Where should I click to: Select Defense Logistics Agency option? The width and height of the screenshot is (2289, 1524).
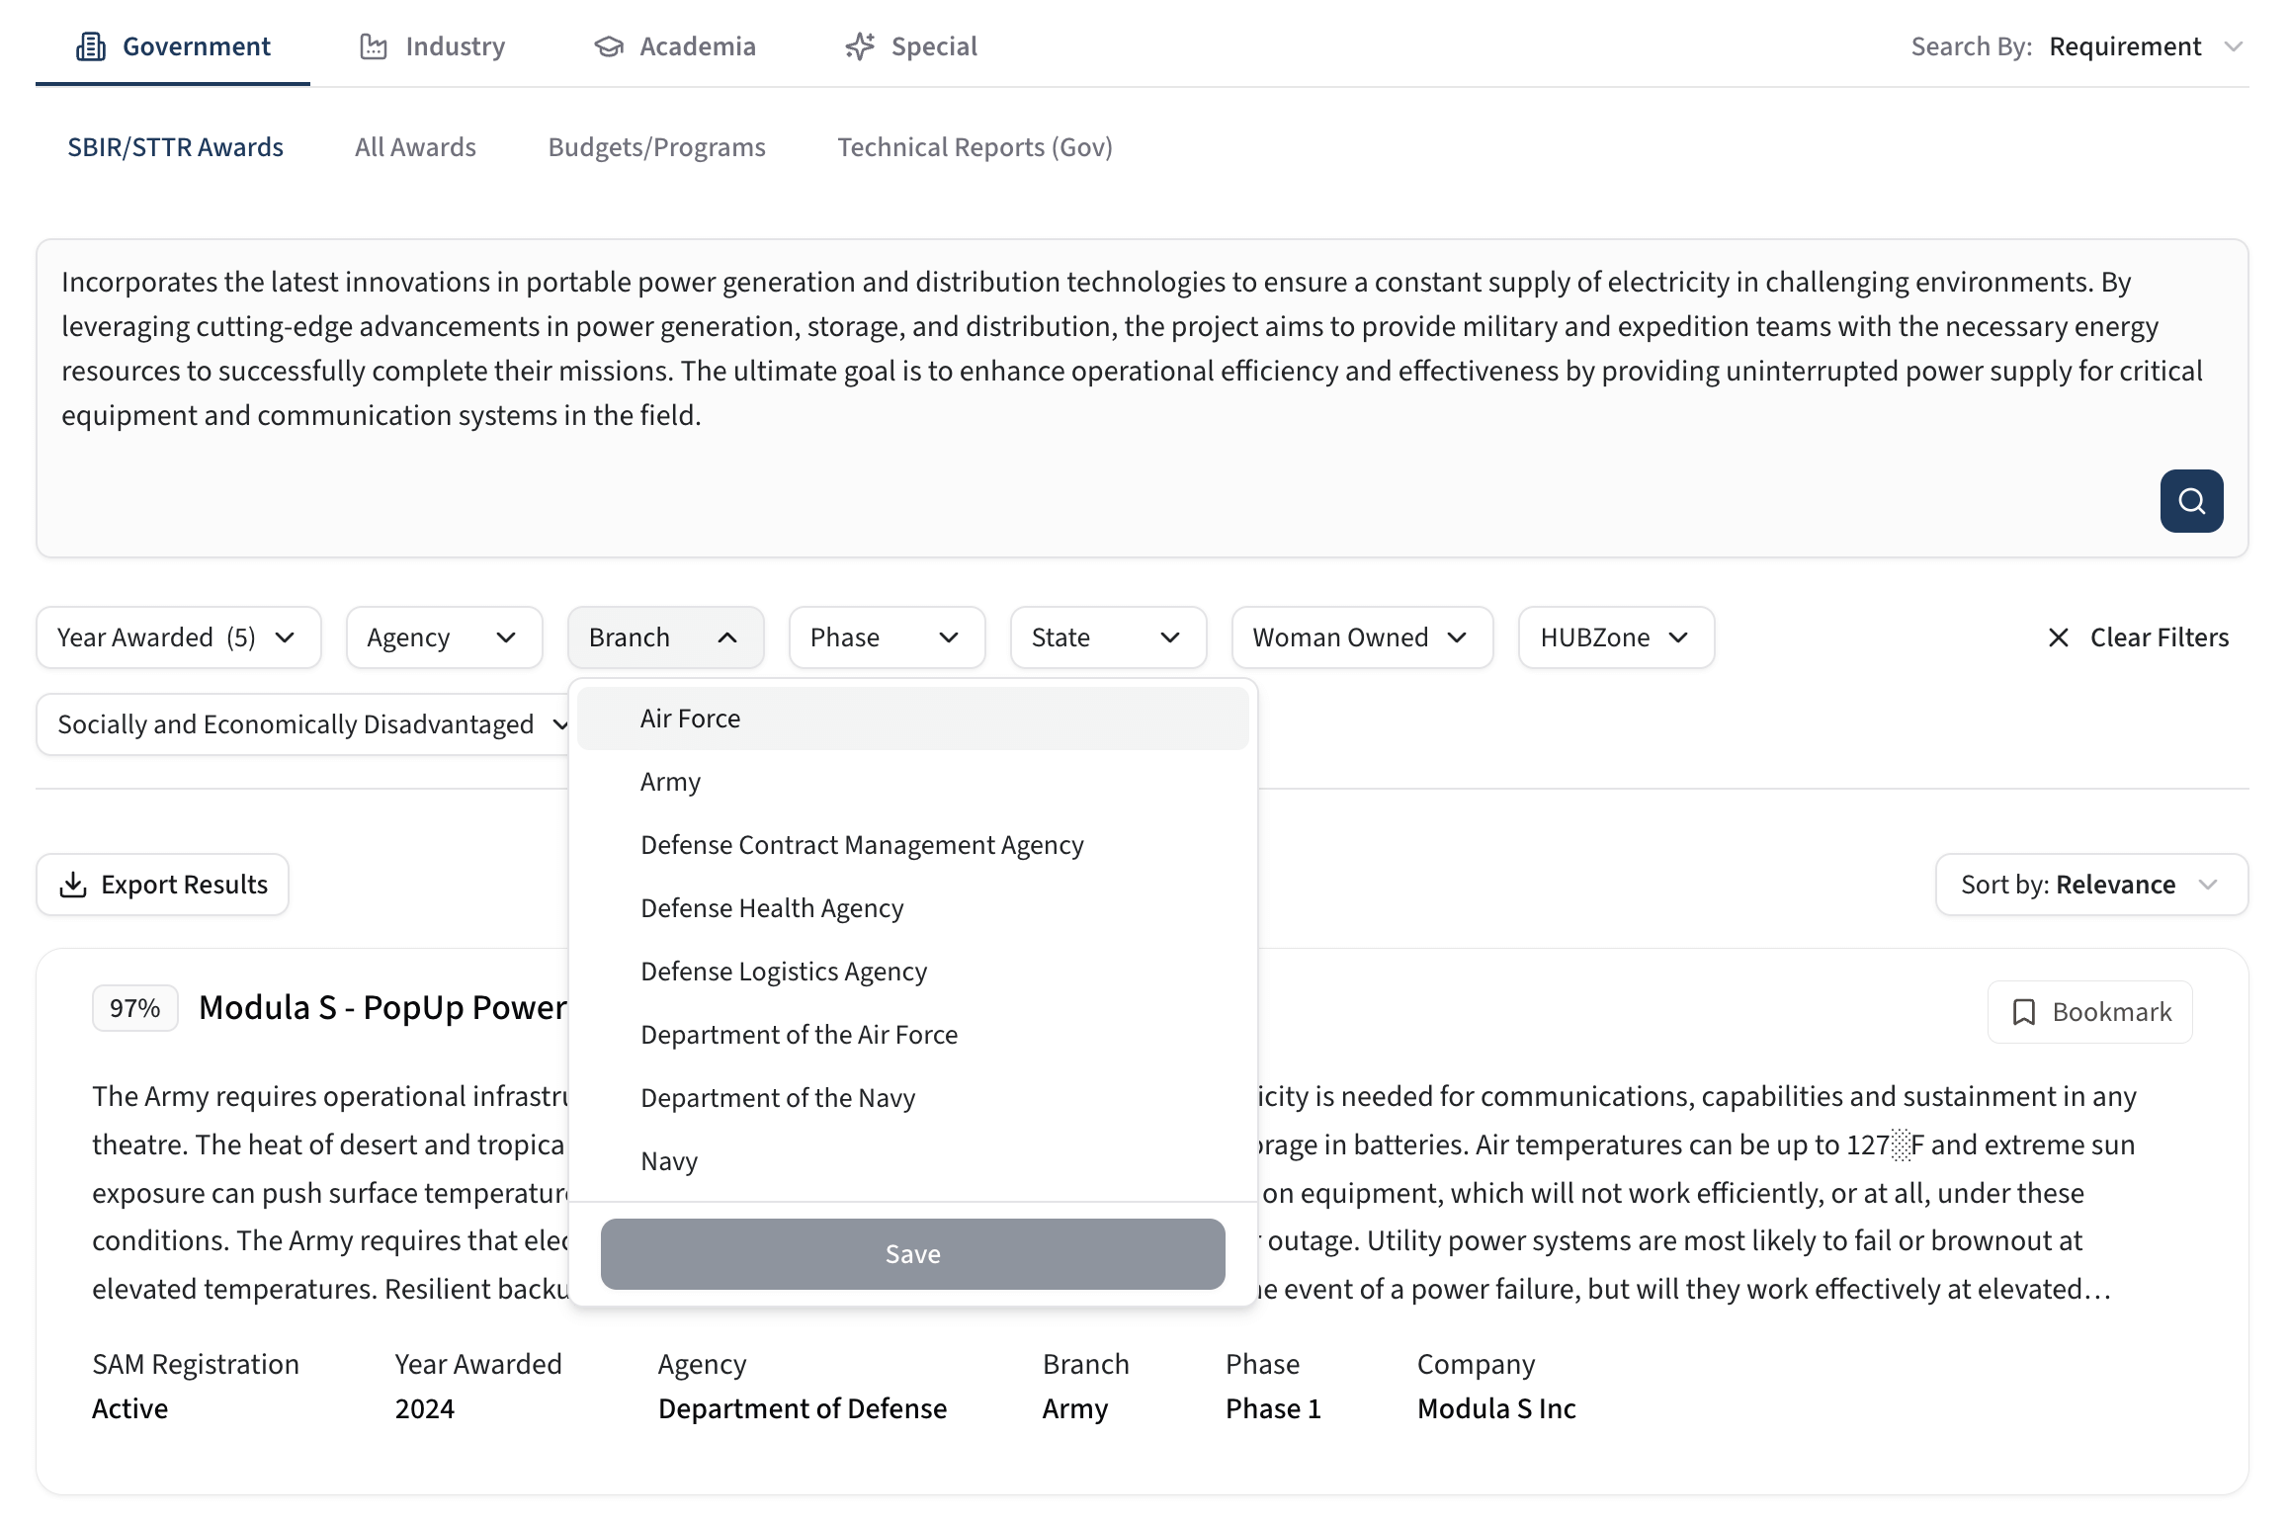(x=783, y=972)
